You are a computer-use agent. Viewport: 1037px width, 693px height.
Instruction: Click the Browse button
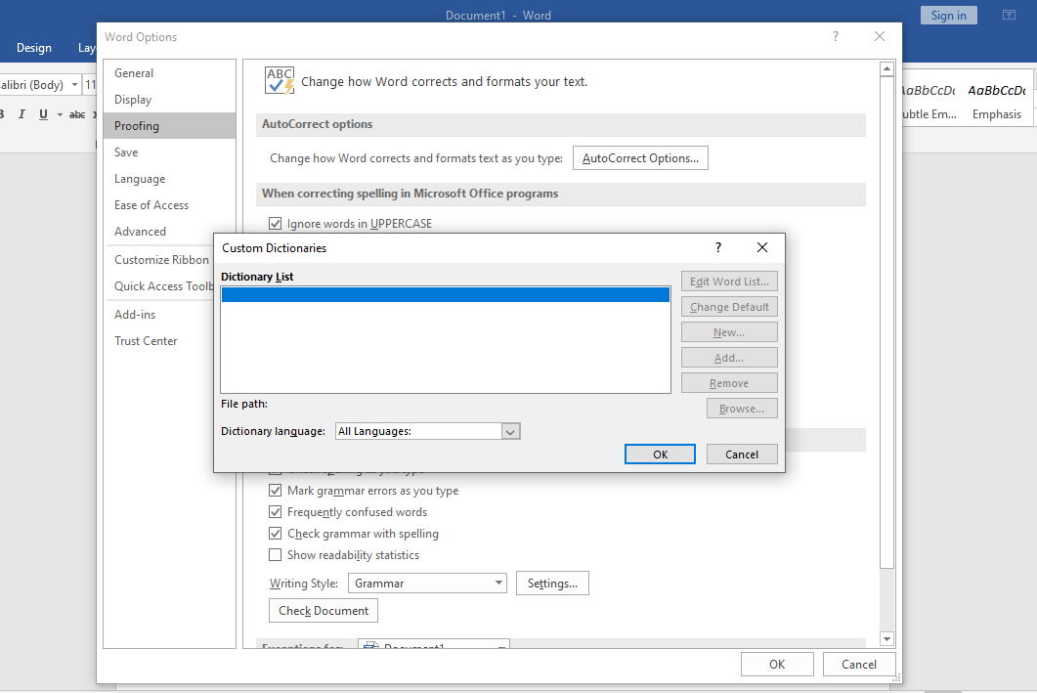point(742,409)
